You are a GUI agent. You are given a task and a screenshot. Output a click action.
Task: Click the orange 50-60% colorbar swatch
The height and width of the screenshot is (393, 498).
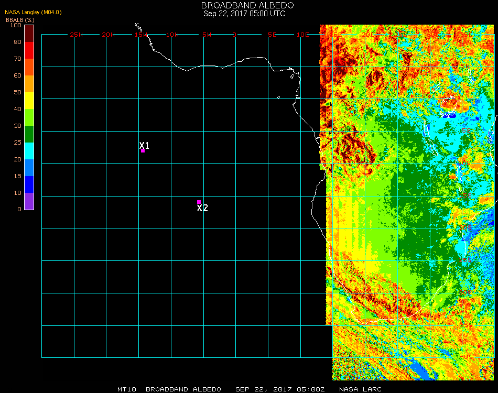pos(29,84)
